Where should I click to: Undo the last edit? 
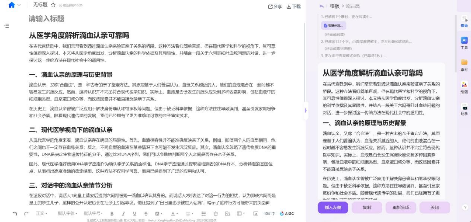[15, 213]
